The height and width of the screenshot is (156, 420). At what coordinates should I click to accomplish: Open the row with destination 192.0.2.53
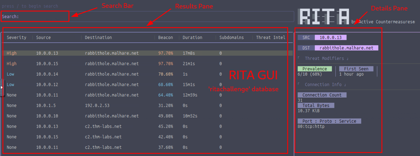tap(97, 105)
